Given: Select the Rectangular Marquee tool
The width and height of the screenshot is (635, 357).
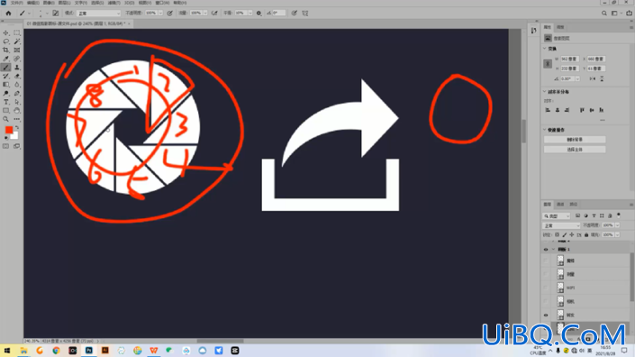Looking at the screenshot, I should [x=16, y=32].
